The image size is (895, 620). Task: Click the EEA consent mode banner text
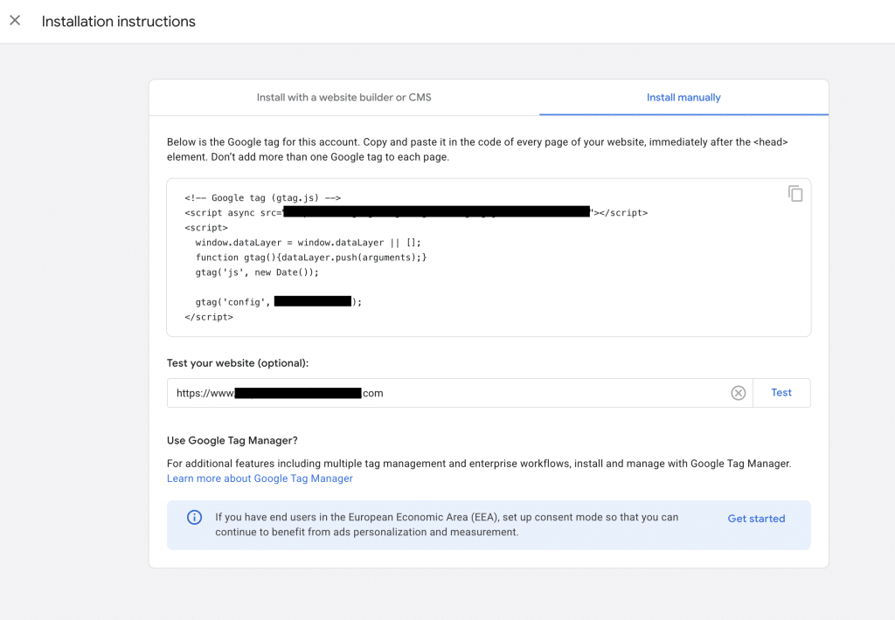446,525
